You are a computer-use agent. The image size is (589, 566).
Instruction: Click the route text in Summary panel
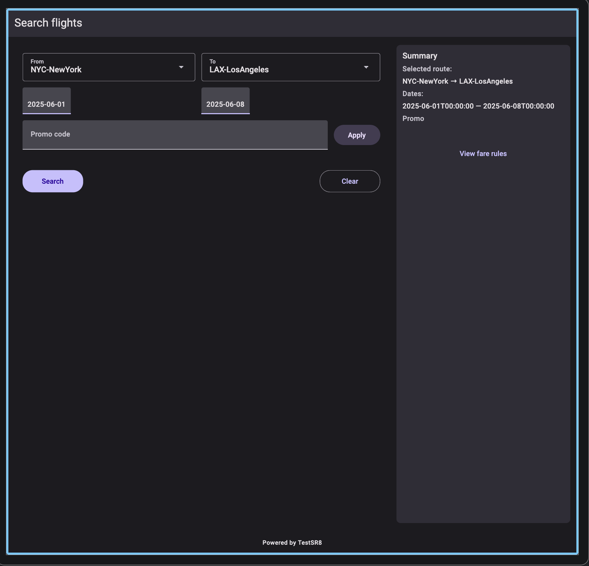pos(457,81)
